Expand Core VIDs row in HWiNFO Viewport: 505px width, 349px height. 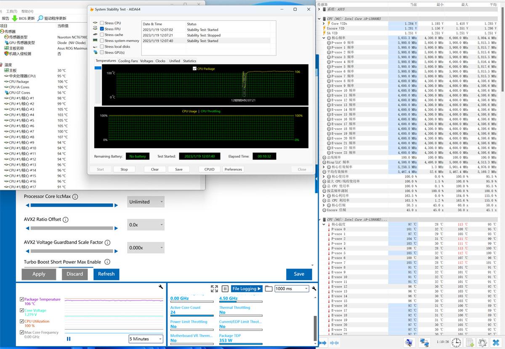pos(324,24)
